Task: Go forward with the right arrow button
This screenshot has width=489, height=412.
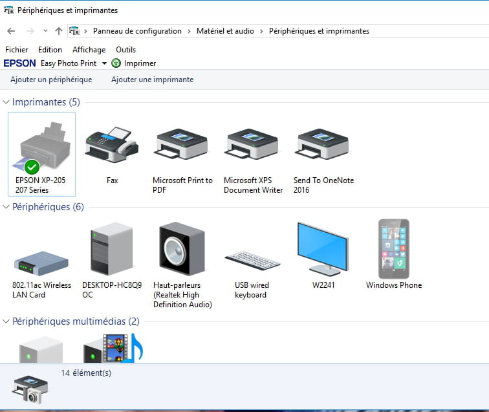Action: (x=30, y=31)
